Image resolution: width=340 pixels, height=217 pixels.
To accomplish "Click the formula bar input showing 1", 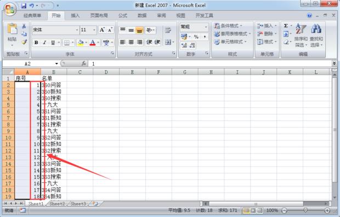I will click(x=209, y=64).
